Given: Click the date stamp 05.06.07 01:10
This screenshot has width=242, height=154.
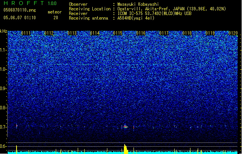Looking at the screenshot, I should coord(20,18).
